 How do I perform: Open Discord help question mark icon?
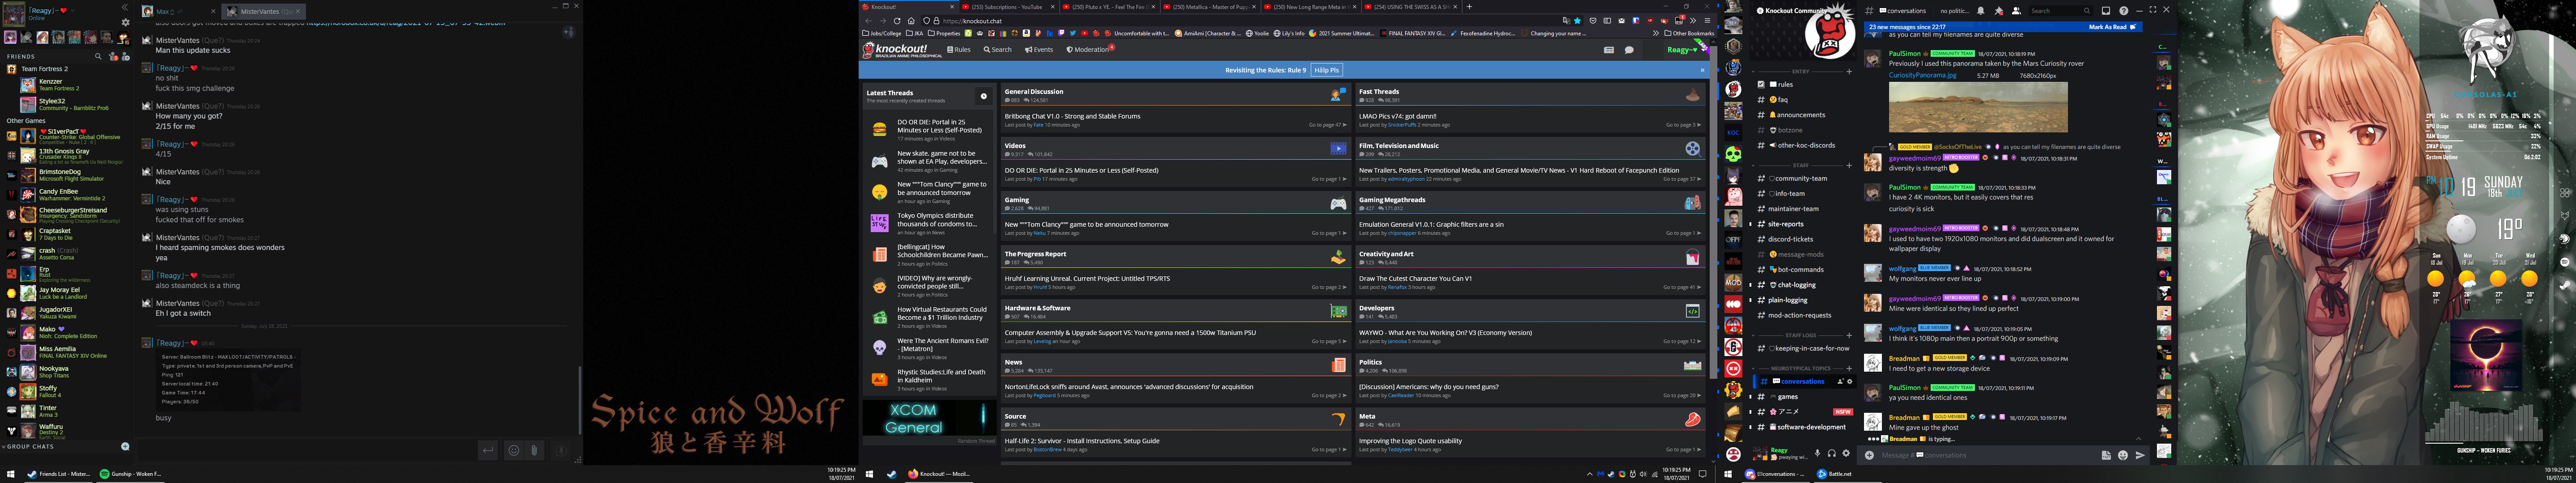click(x=2123, y=11)
